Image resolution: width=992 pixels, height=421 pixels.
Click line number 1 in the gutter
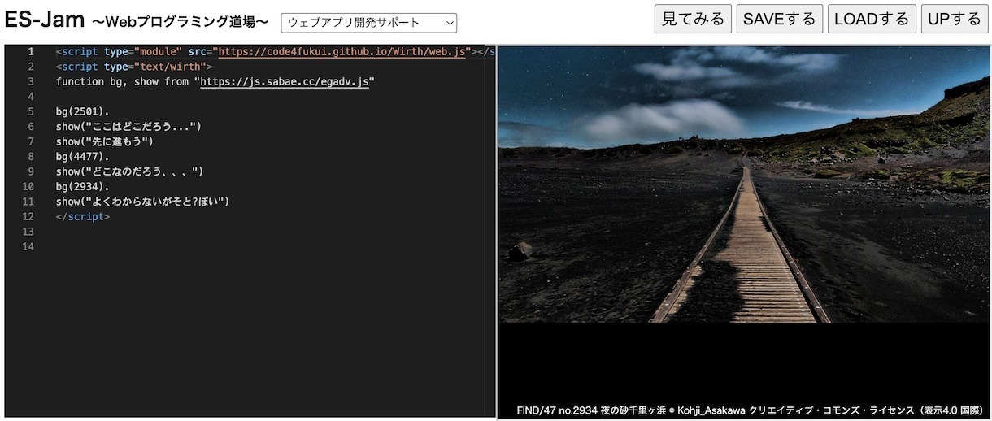pos(31,52)
